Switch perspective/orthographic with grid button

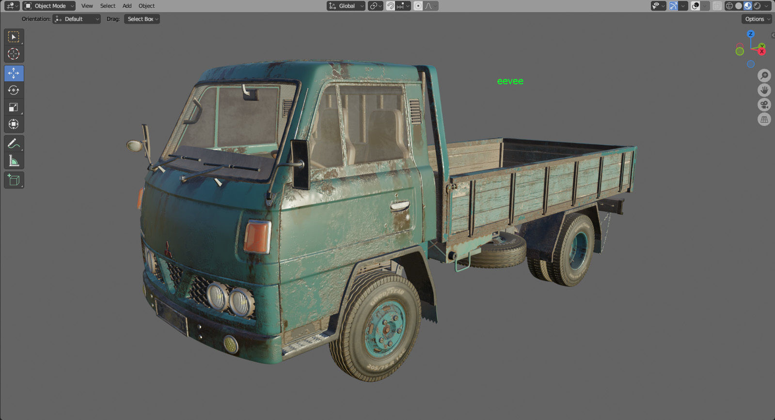(764, 119)
